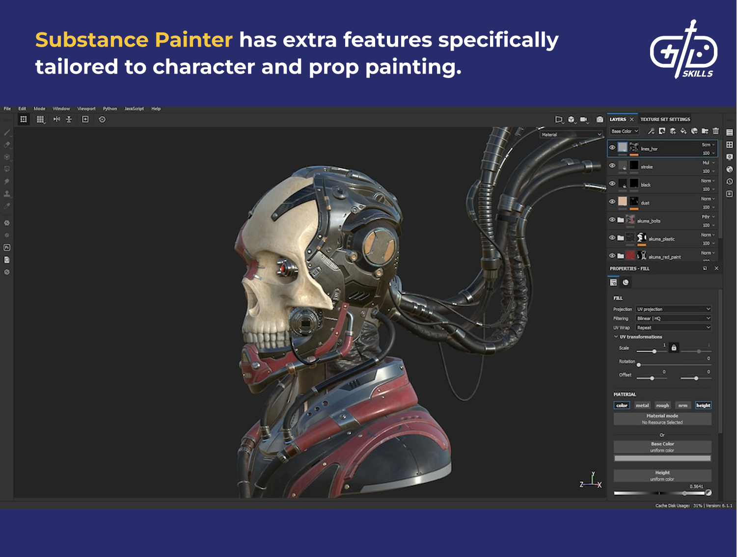Click the Base Color grey swatch bar
The height and width of the screenshot is (557, 737).
pyautogui.click(x=662, y=458)
